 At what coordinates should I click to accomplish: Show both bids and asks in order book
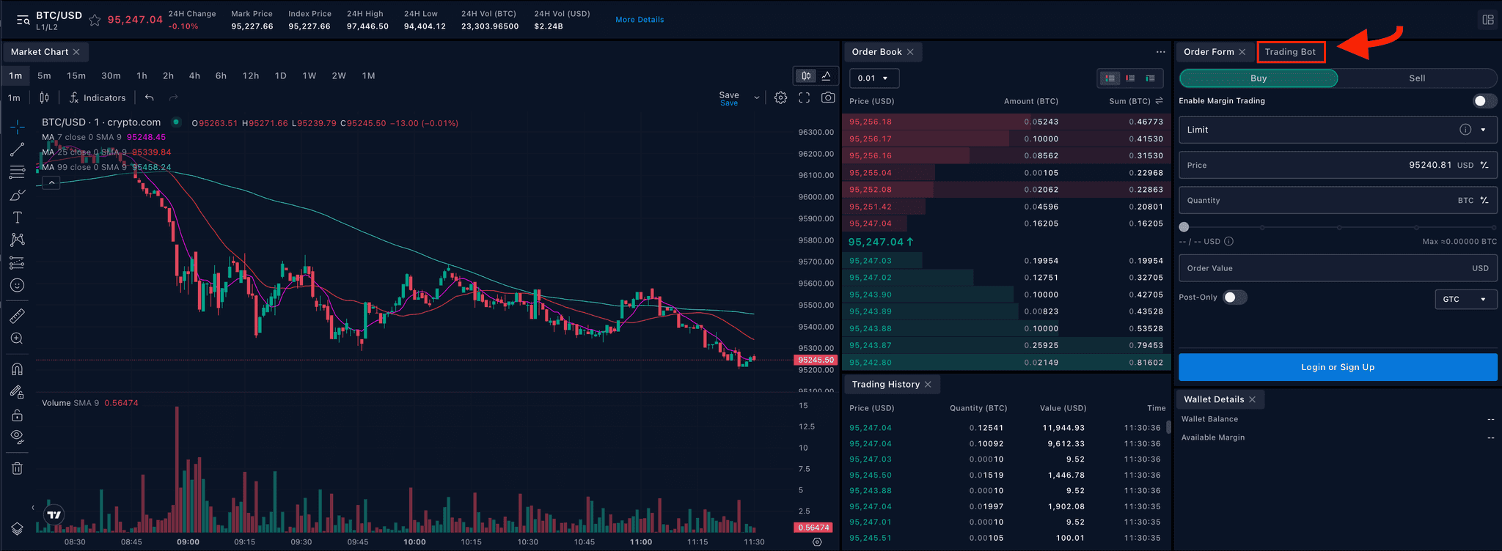tap(1110, 78)
